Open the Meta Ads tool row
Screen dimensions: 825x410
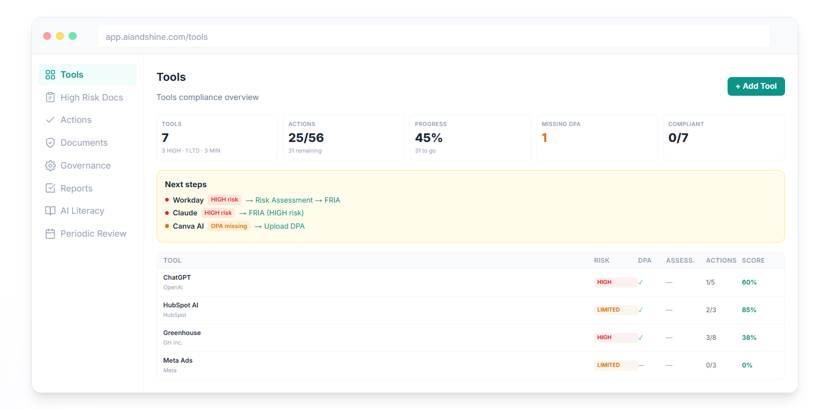point(470,365)
